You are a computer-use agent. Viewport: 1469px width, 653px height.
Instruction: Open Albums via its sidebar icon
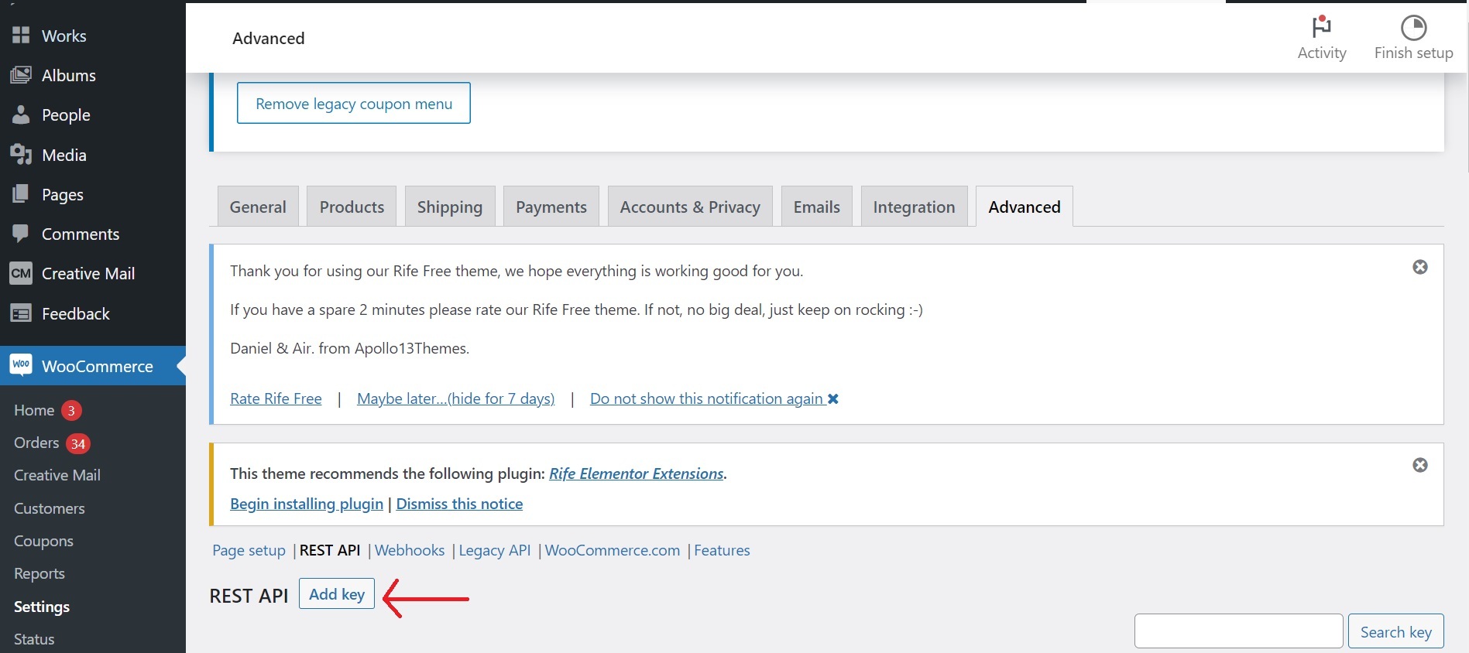coord(21,75)
